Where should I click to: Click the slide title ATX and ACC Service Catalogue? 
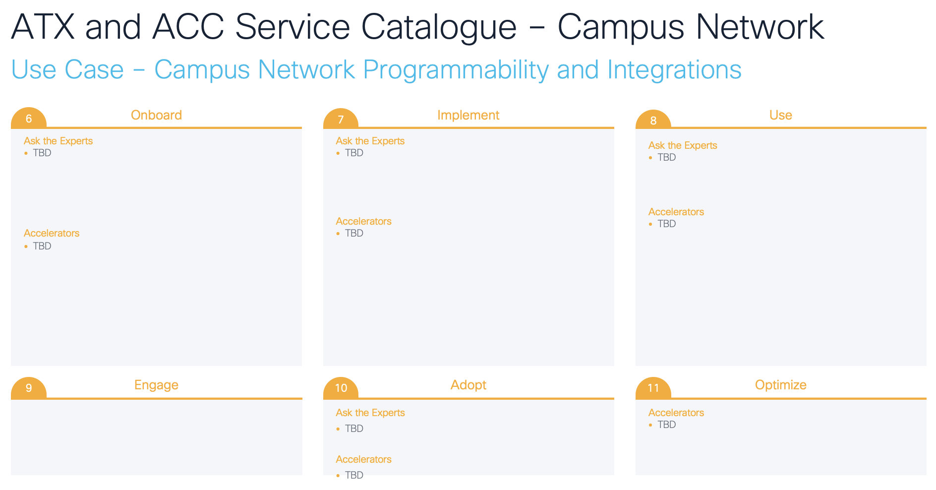pos(417,27)
